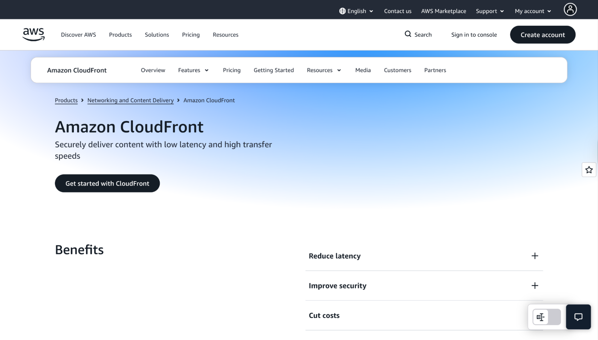Open the chat bubble icon

click(x=578, y=317)
